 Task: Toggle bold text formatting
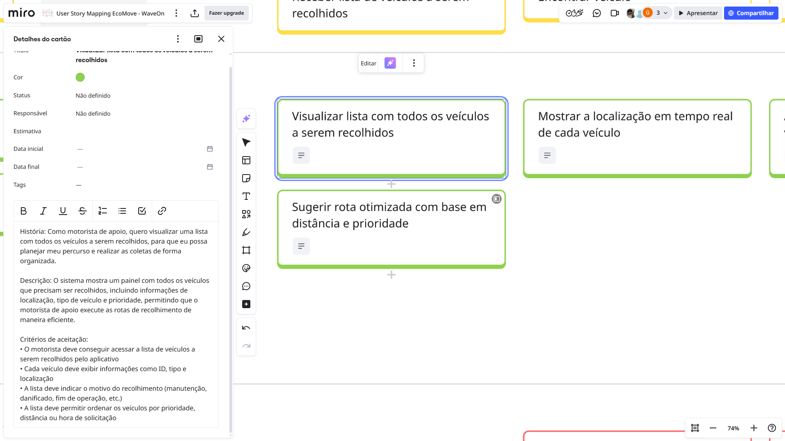(23, 211)
